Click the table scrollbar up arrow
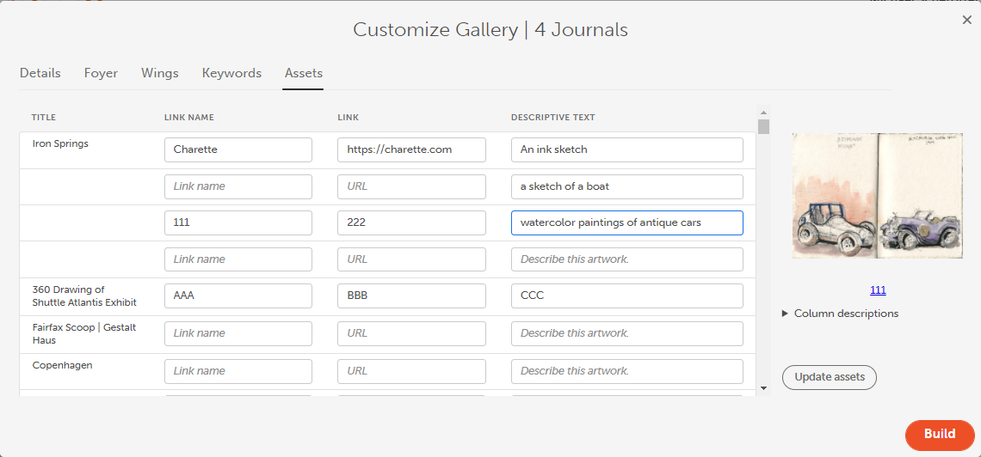The height and width of the screenshot is (457, 981). (763, 112)
